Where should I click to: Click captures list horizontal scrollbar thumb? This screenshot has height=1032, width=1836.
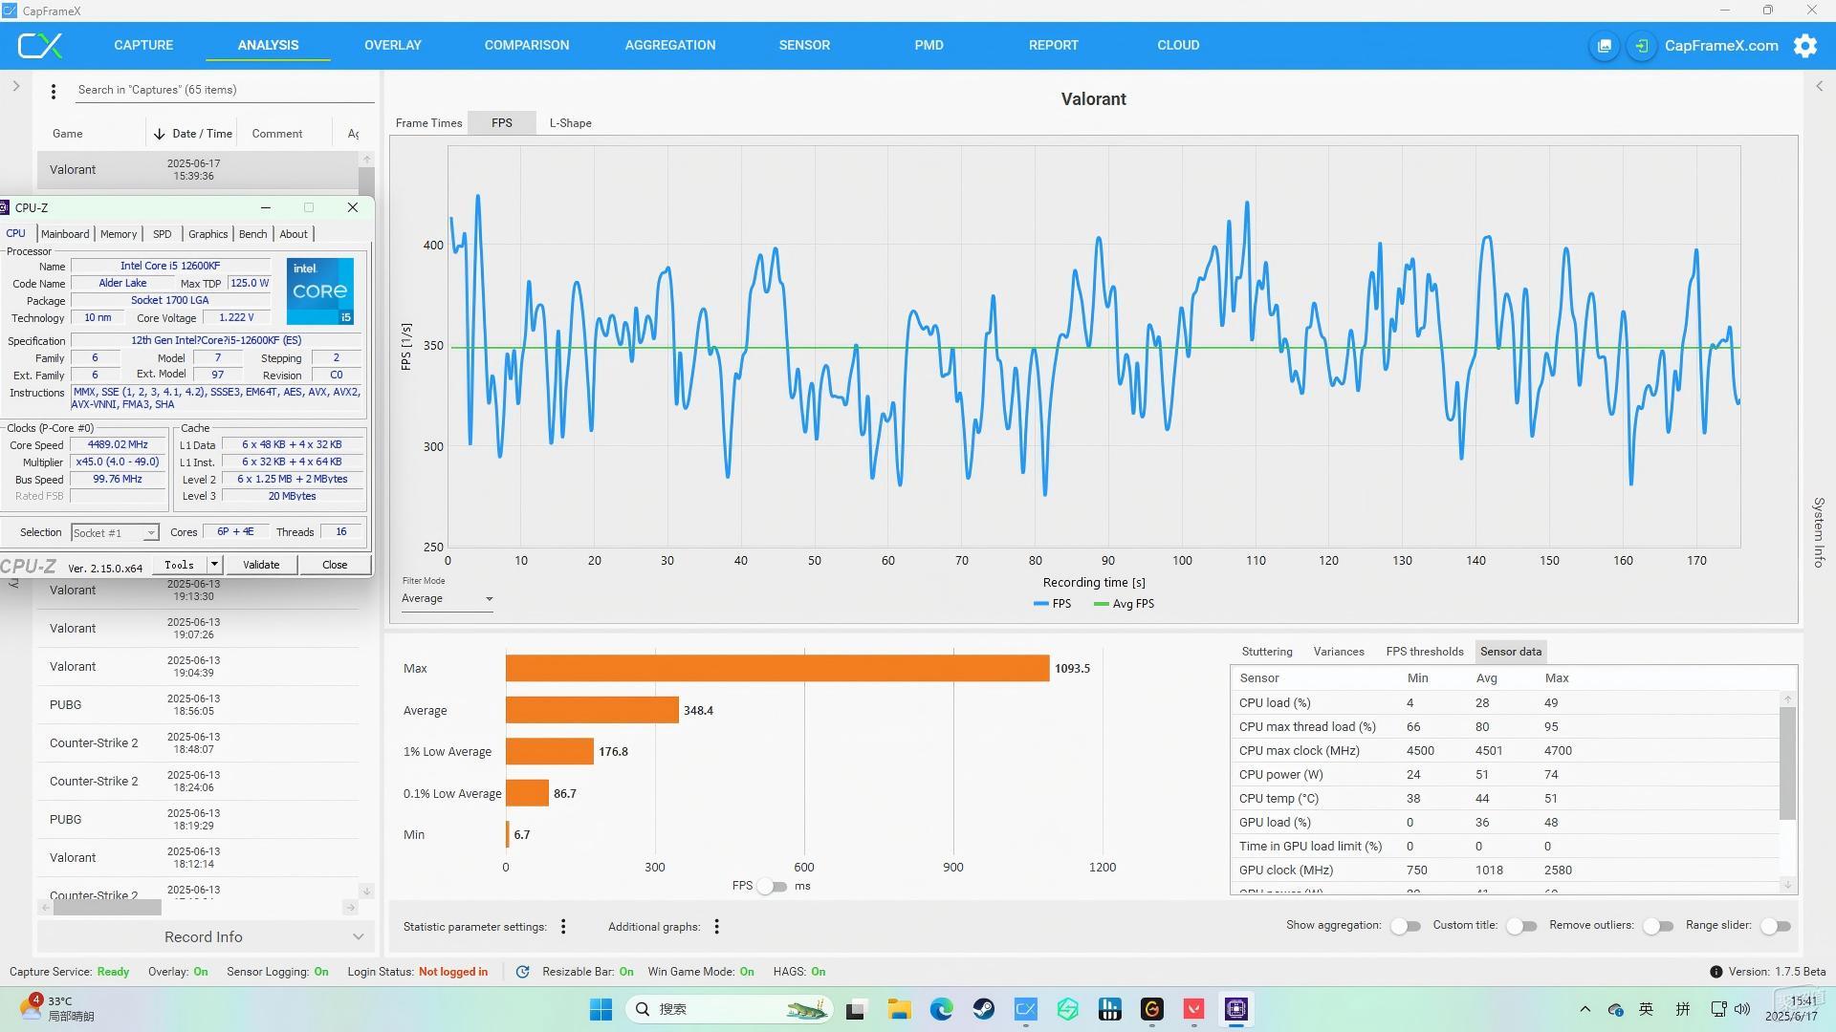click(106, 908)
